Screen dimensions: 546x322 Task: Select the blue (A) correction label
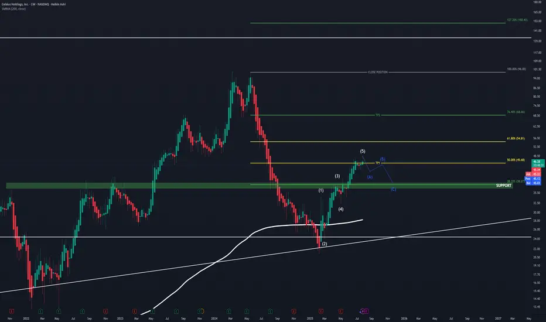click(370, 177)
